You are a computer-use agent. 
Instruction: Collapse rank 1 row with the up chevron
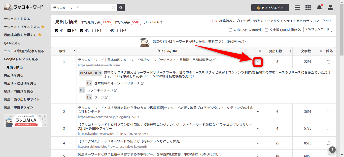point(258,62)
